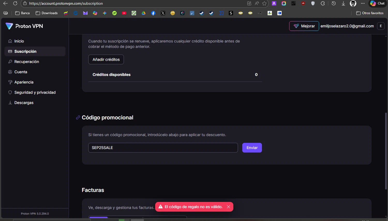Viewport: 388px width, 221px height.
Task: Open the Extensions puzzle piece menu
Action: tap(323, 3)
